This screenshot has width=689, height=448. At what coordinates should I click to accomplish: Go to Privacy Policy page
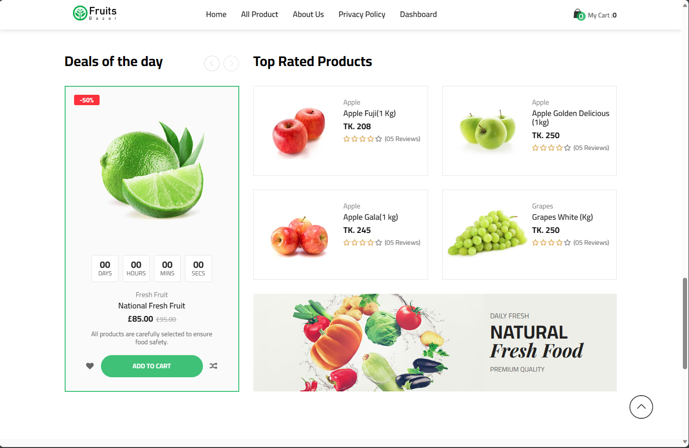[362, 15]
